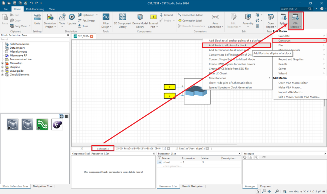Open the 3D Component Library
Viewport: 327px width, 194px height.
click(122, 21)
